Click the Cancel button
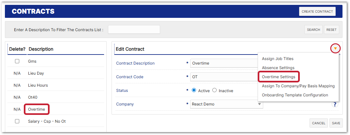 pos(318,123)
